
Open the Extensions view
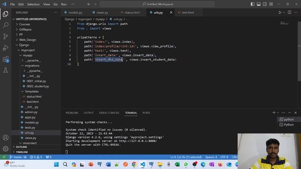click(x=6, y=59)
